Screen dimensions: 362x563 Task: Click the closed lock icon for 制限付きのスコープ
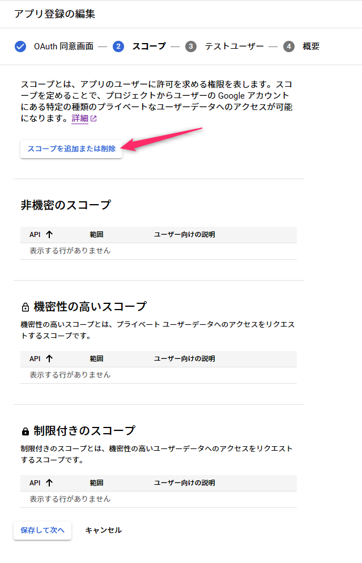25,431
